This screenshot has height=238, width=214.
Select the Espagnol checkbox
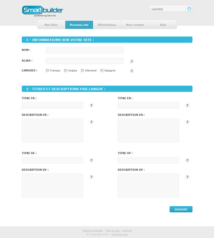click(102, 71)
